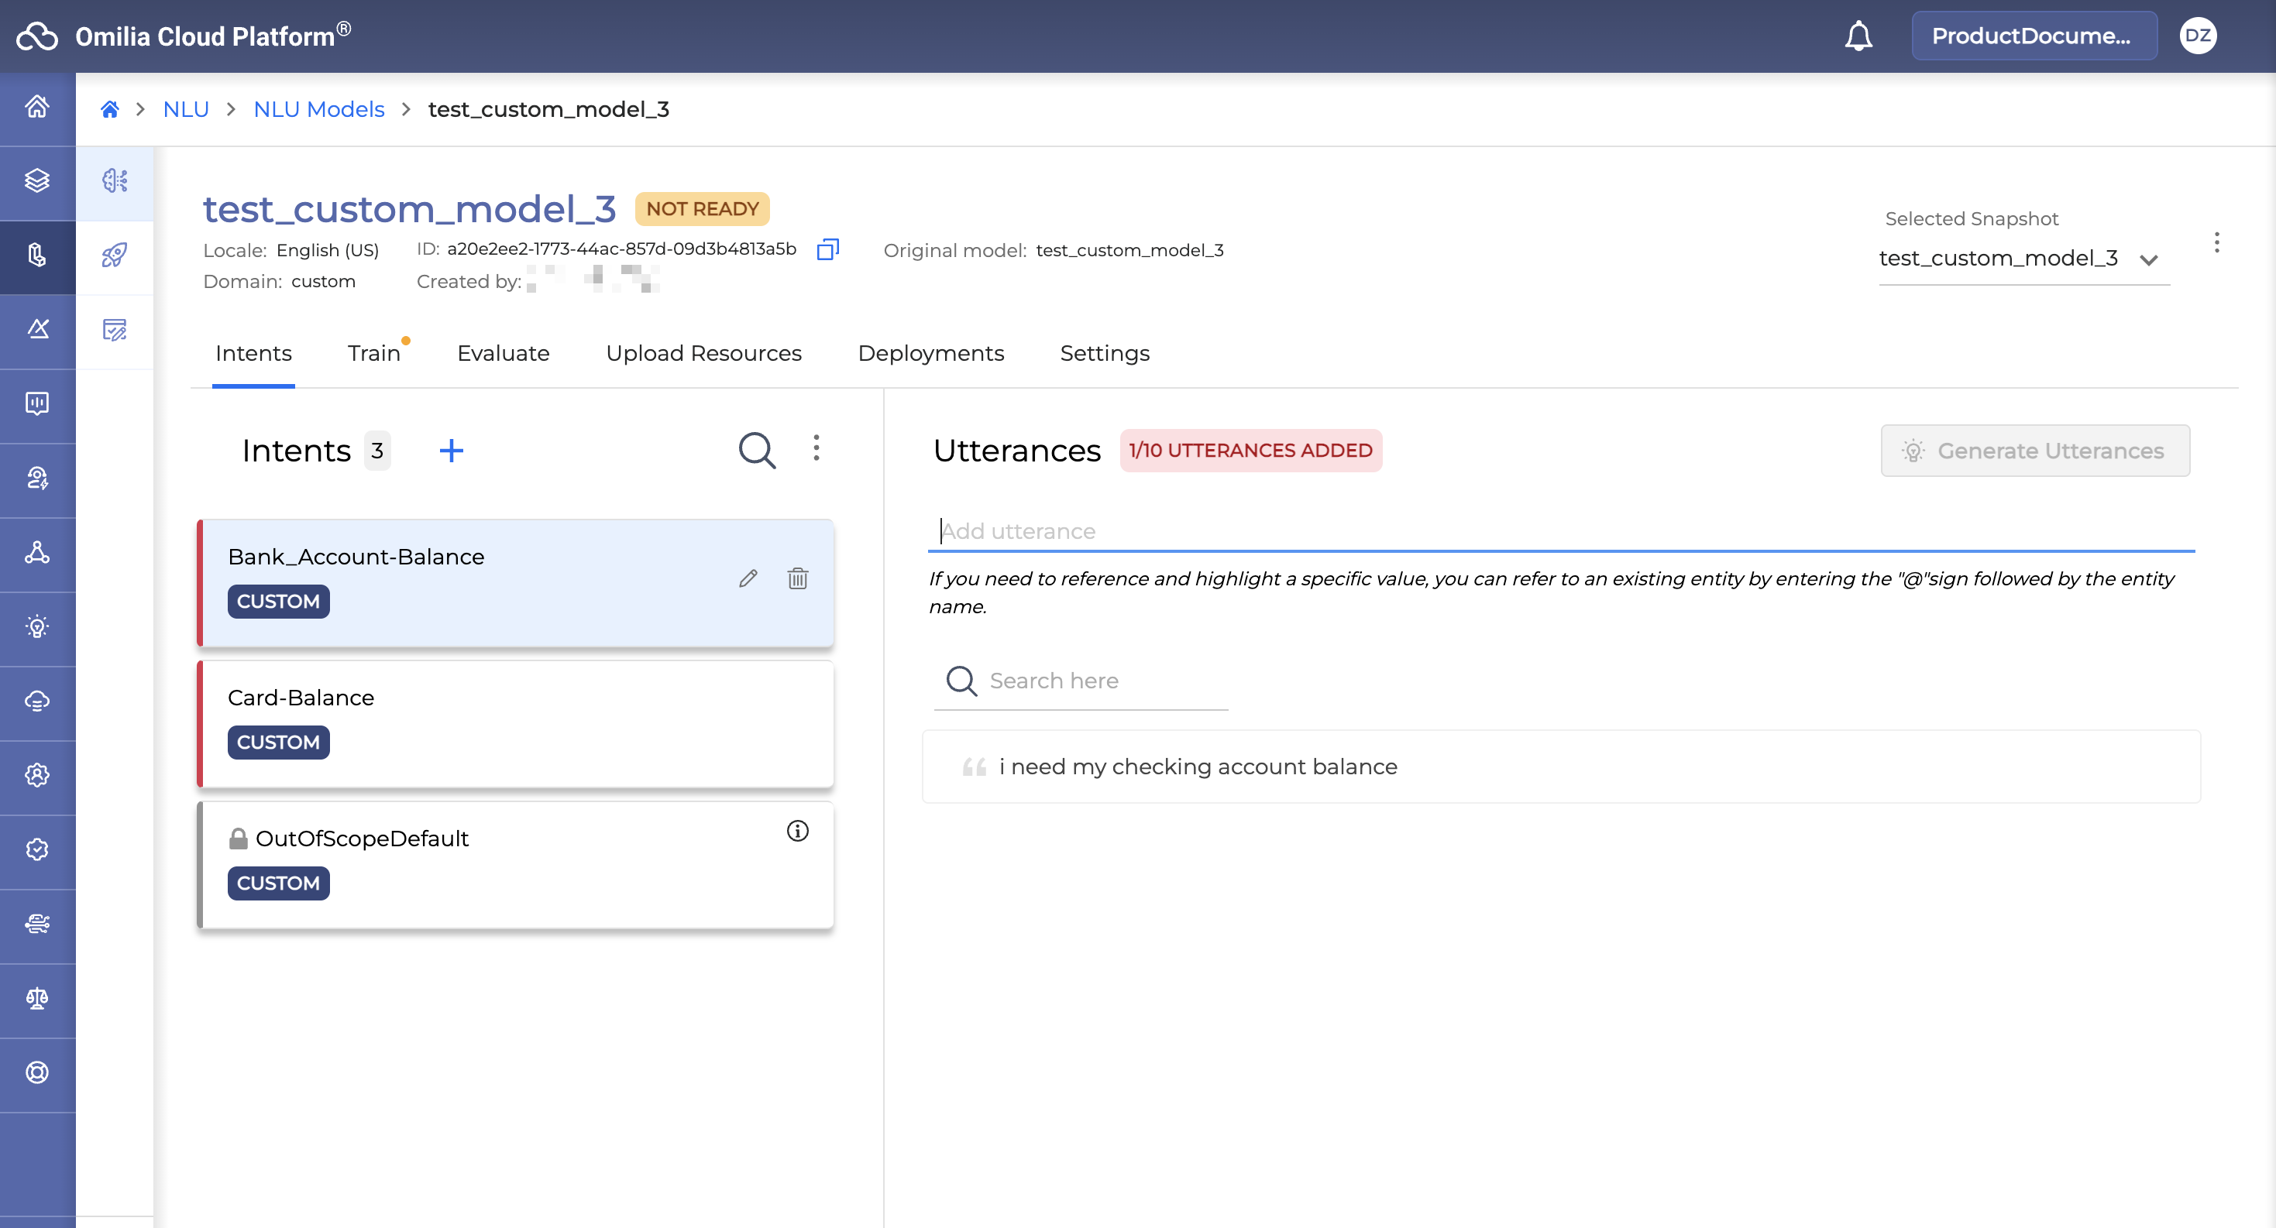
Task: Open the Upload Resources tab
Action: pyautogui.click(x=703, y=353)
